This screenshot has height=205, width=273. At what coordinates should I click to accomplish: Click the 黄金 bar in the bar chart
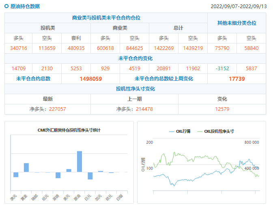26,167
